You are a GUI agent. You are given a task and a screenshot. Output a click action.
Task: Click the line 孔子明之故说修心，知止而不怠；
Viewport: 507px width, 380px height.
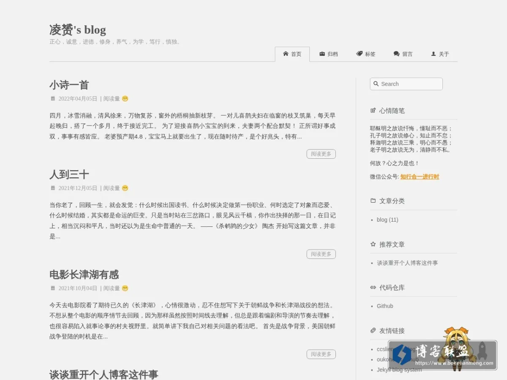[411, 136]
